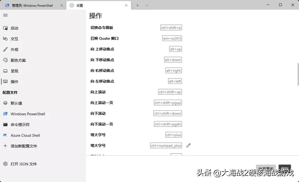Click the 保存 save button

(x=285, y=168)
